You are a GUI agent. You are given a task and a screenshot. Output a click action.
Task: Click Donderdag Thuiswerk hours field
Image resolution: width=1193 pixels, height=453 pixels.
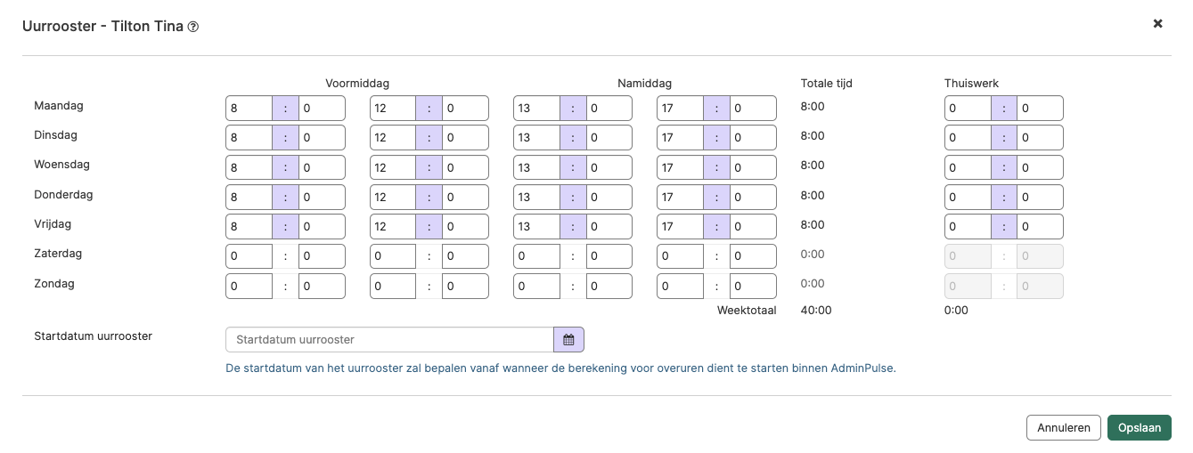968,197
